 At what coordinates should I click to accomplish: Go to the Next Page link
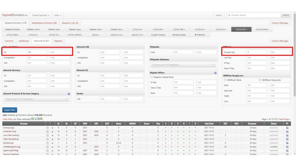point(285,119)
